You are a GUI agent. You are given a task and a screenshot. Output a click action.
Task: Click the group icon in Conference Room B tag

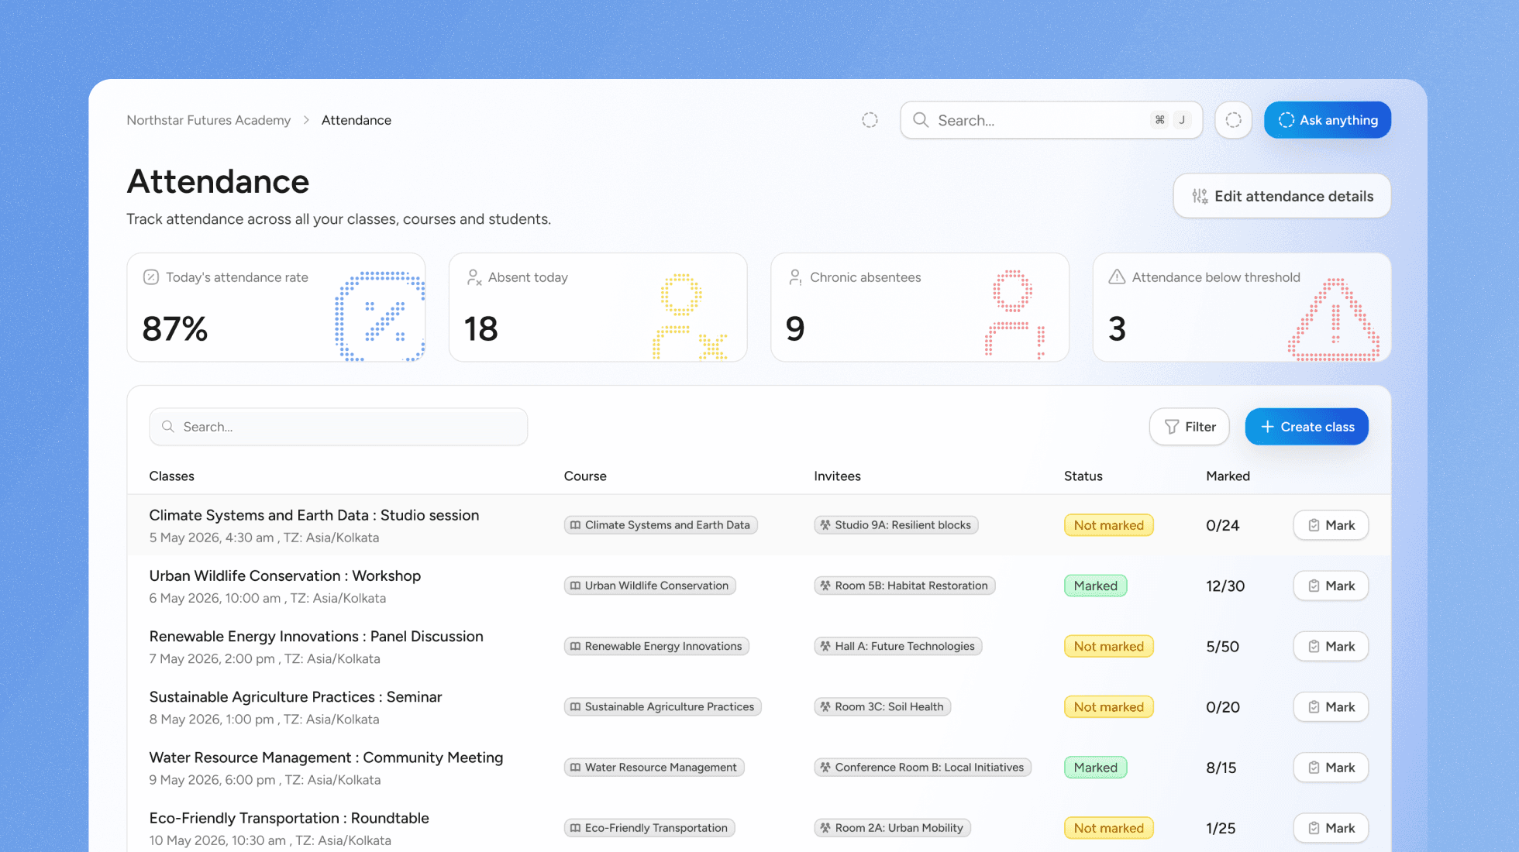tap(825, 768)
